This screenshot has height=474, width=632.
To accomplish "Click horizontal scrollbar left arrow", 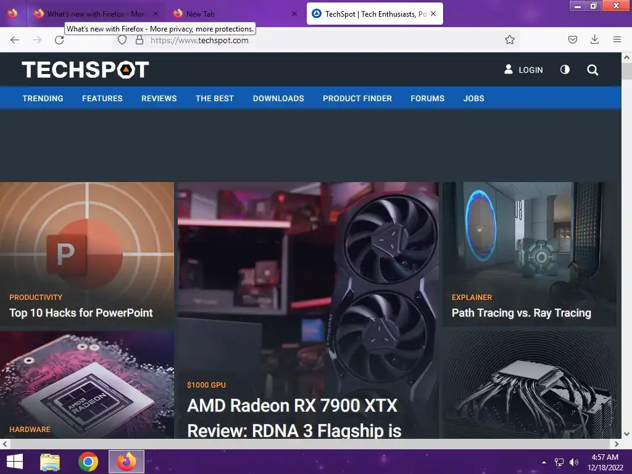I will coord(5,444).
